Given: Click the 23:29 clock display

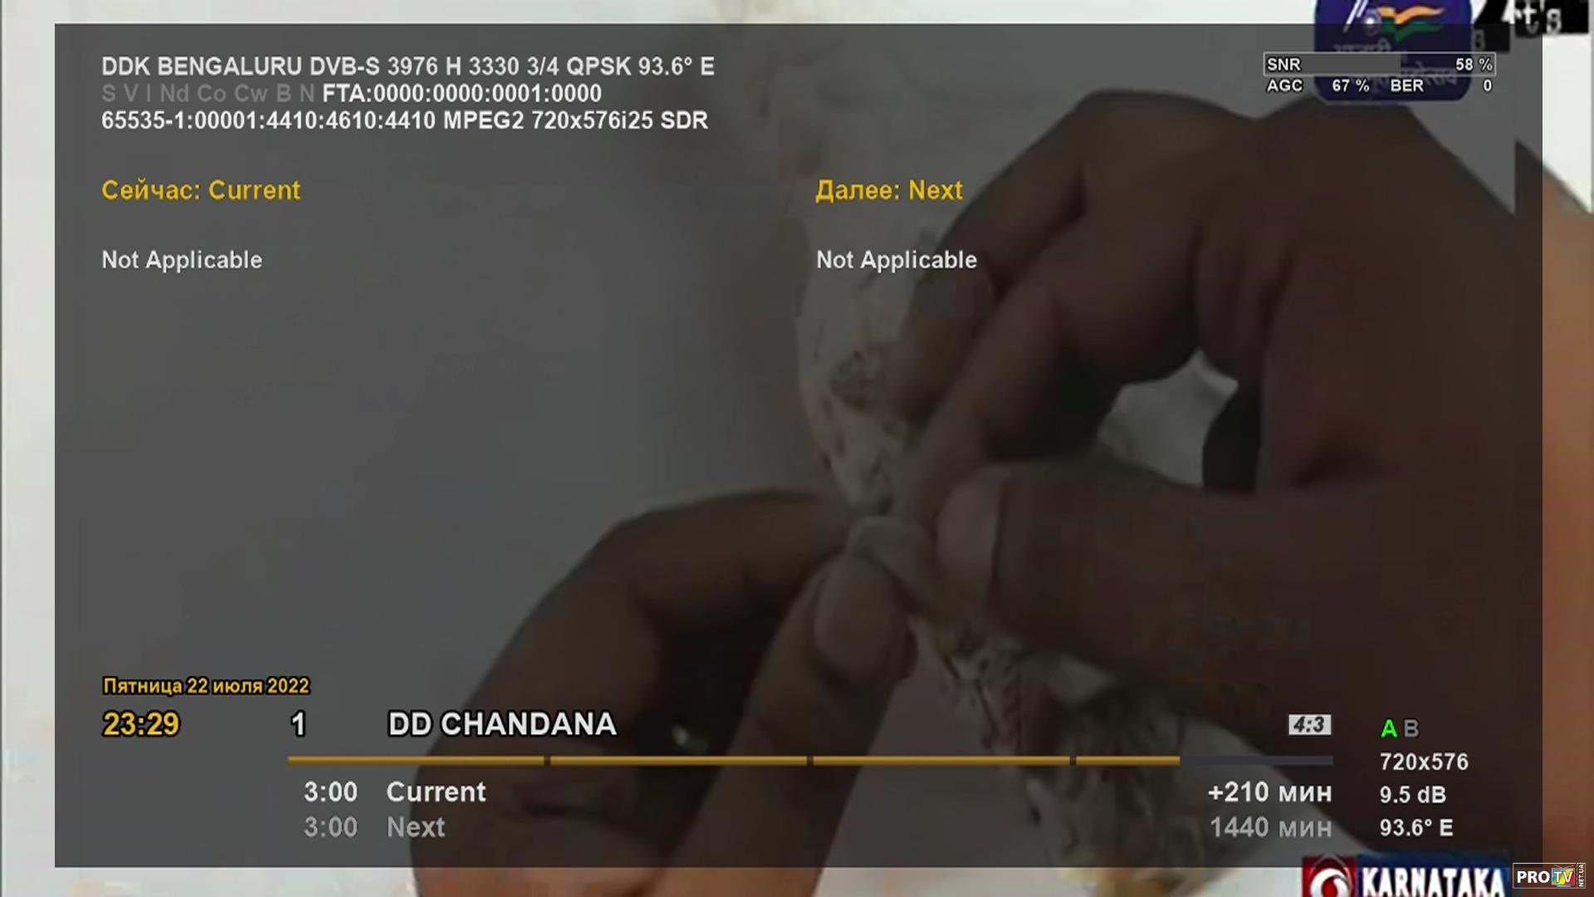Looking at the screenshot, I should click(141, 724).
